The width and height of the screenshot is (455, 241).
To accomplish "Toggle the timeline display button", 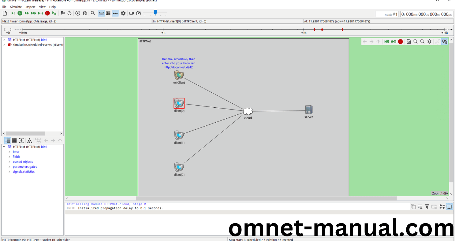I will tap(115, 13).
